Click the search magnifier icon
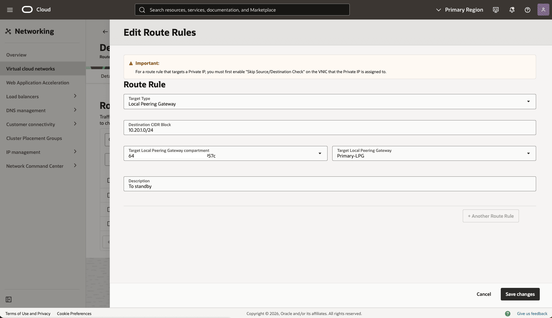The height and width of the screenshot is (318, 552). (x=142, y=10)
